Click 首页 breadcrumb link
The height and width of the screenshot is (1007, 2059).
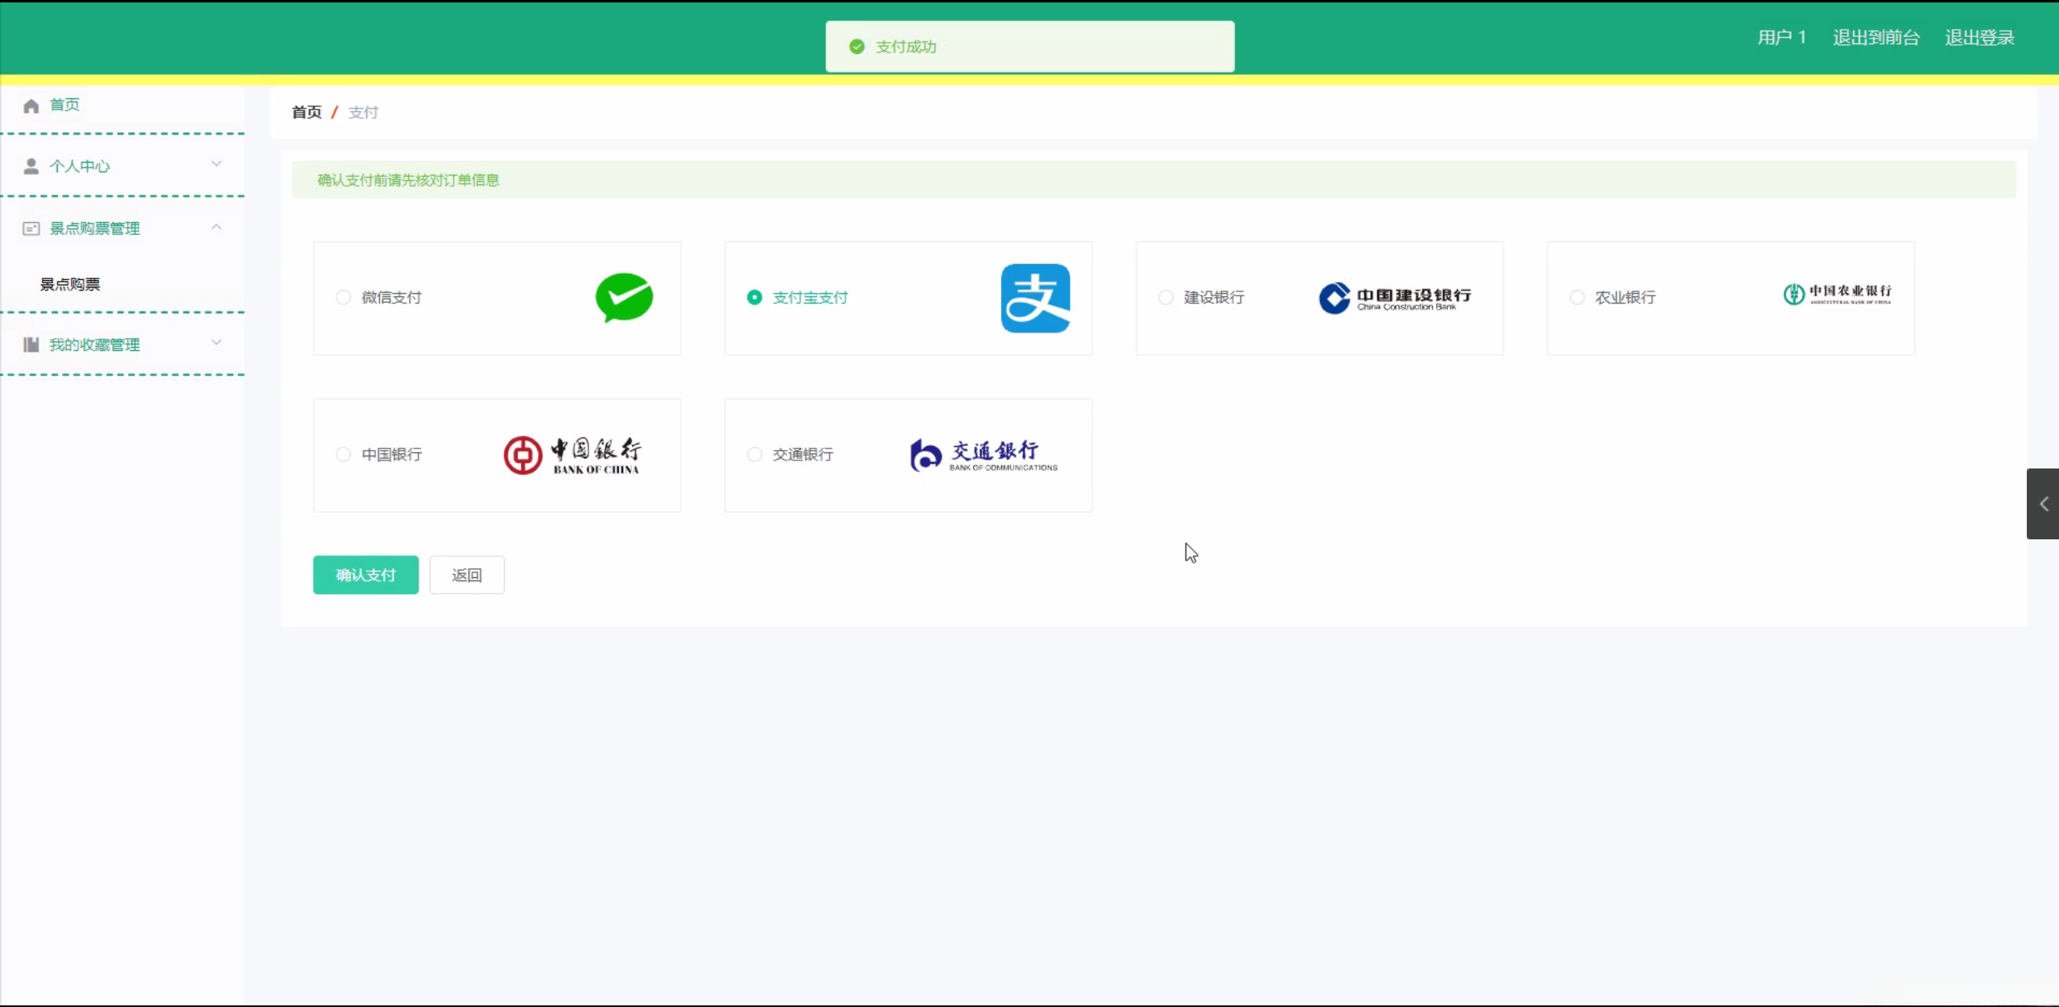click(x=307, y=113)
